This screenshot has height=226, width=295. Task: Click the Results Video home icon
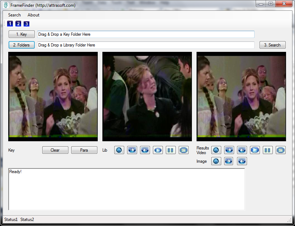(x=216, y=150)
